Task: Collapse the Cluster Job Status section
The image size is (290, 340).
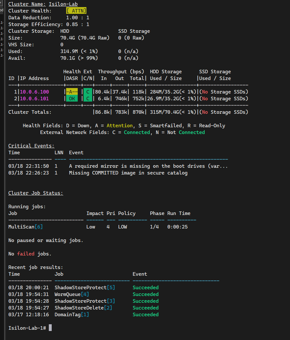Action: [x=35, y=193]
